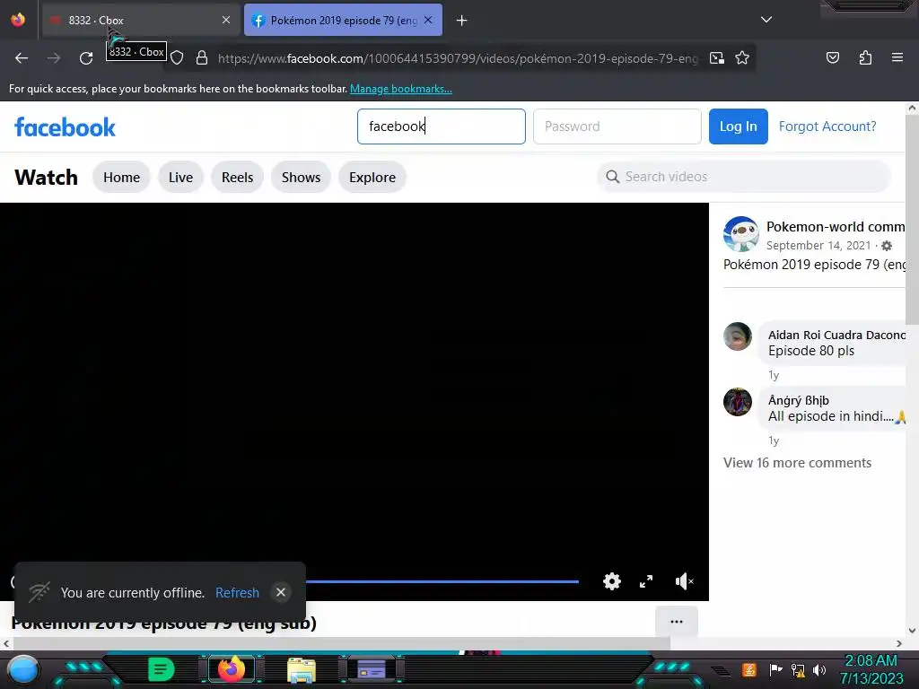Dismiss the offline notification
This screenshot has height=689, width=919.
[281, 592]
